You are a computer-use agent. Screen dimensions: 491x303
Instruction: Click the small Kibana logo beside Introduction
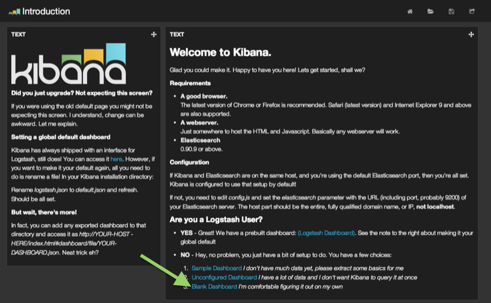[14, 11]
